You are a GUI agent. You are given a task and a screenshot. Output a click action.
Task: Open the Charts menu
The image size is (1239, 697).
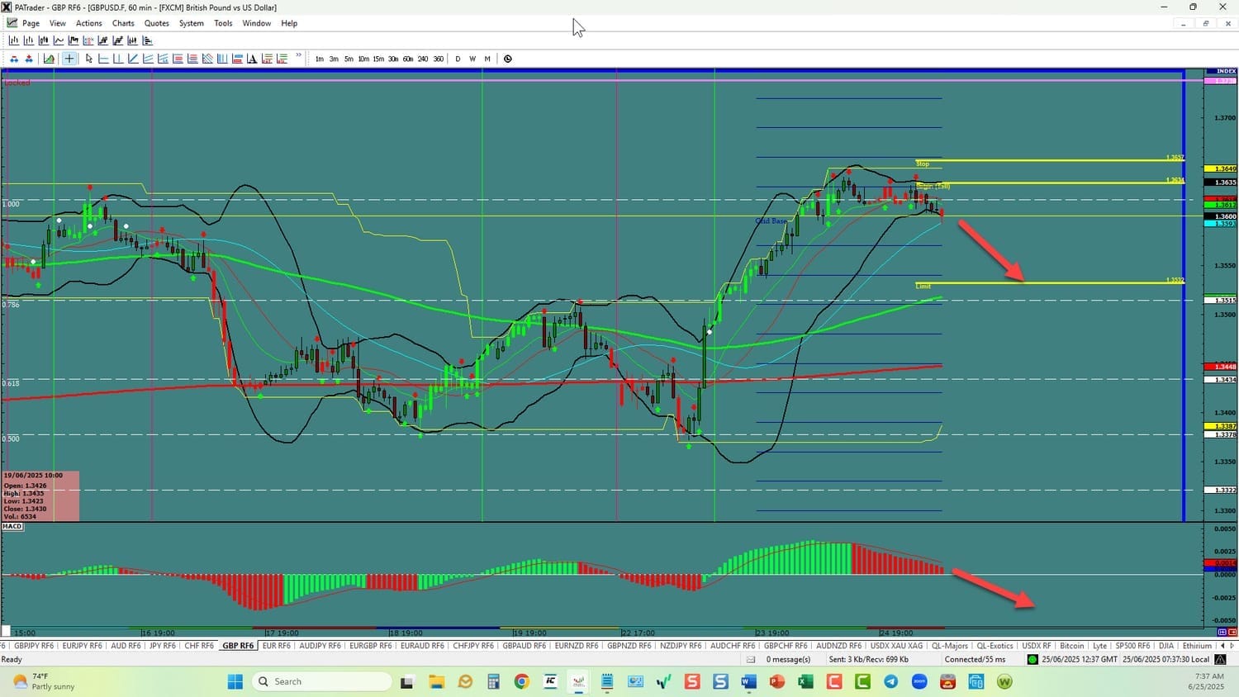click(123, 23)
